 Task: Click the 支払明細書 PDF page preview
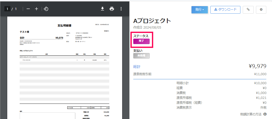[64, 68]
